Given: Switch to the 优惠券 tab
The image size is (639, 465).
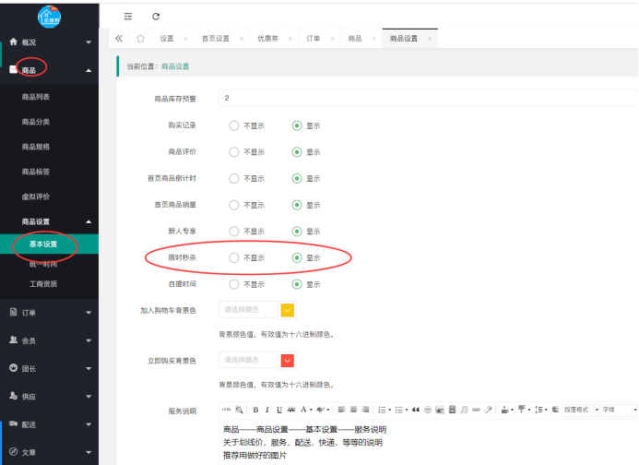Looking at the screenshot, I should click(268, 39).
